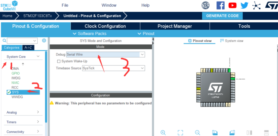Switch to the Pinout & Configuration tab
278x136 pixels.
point(36,26)
